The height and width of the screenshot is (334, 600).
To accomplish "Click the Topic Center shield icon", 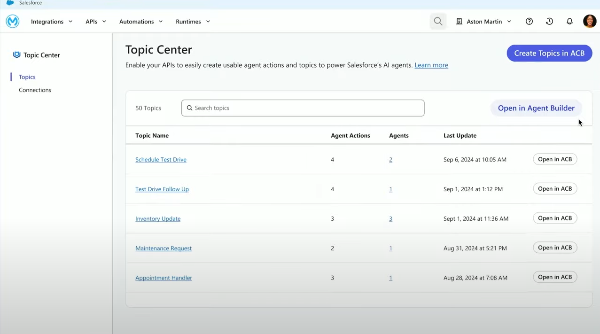I will (16, 55).
